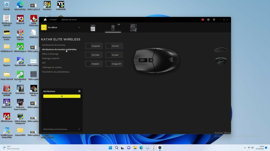This screenshot has height=151, width=270.
Task: Click the KATAR ELITE WIRELESS heading
Action: tap(61, 39)
